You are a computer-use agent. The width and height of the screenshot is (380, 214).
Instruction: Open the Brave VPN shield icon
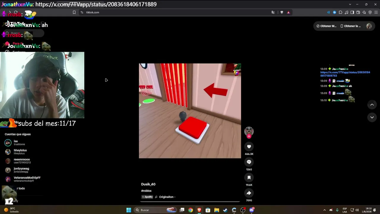(x=370, y=12)
